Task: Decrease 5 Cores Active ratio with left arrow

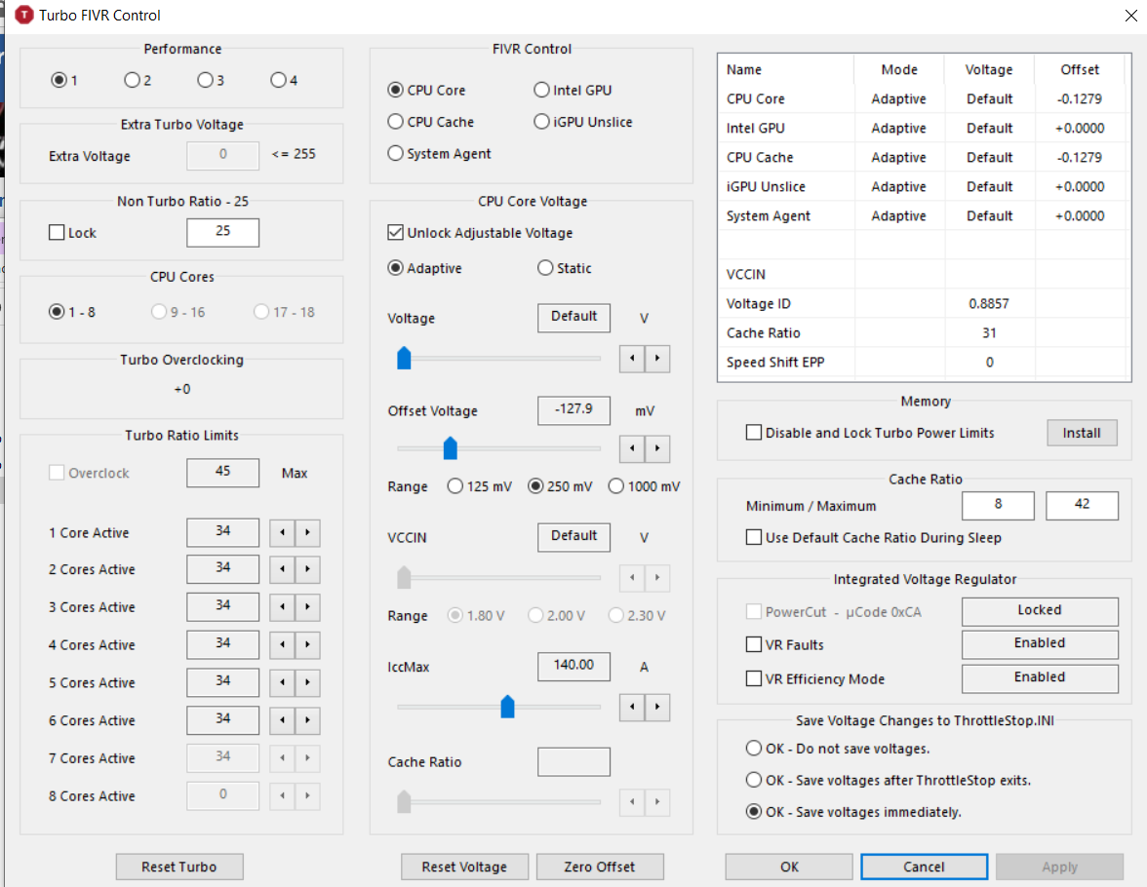Action: (x=283, y=682)
